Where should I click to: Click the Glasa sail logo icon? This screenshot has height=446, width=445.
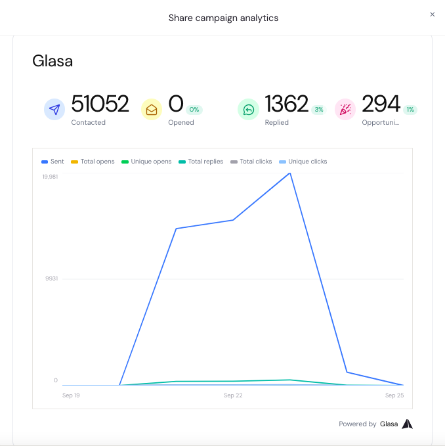pyautogui.click(x=407, y=424)
